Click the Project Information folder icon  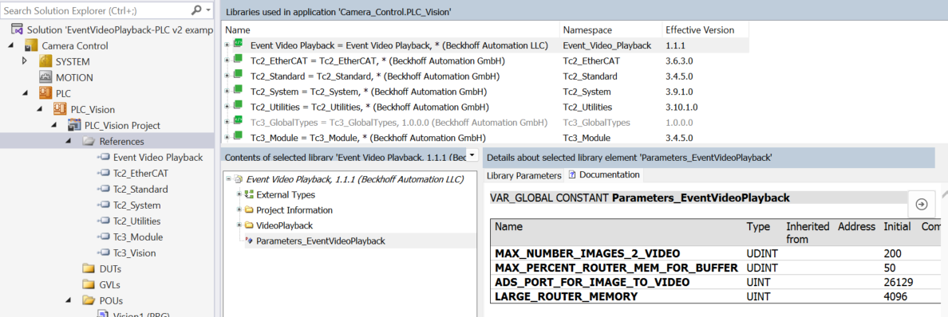click(248, 210)
